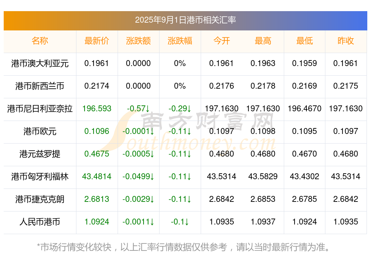Click the 港元兹罗提 row name
This screenshot has height=259, width=371.
pos(40,154)
